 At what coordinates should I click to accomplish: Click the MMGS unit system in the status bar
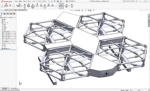point(139,90)
